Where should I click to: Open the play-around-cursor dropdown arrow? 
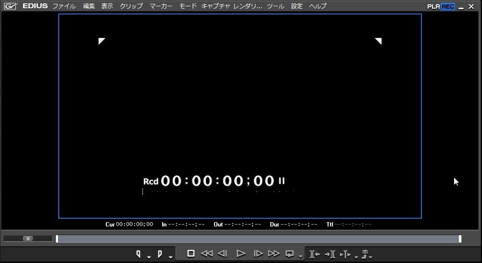click(356, 257)
